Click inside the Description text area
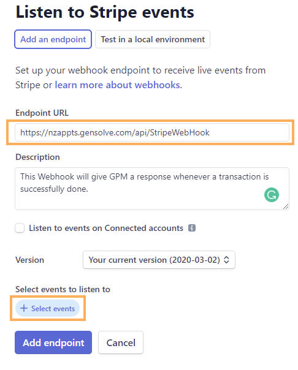 tap(152, 189)
